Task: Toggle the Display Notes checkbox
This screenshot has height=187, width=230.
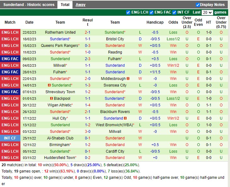Action: (198, 5)
